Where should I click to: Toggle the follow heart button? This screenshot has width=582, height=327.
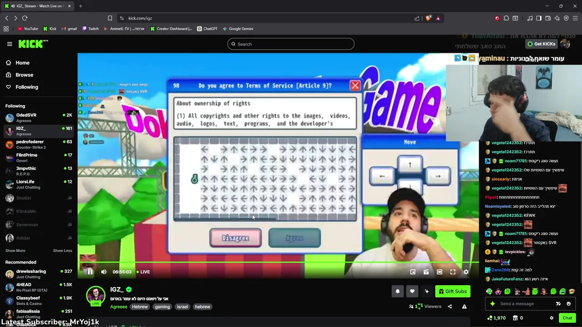point(412,292)
